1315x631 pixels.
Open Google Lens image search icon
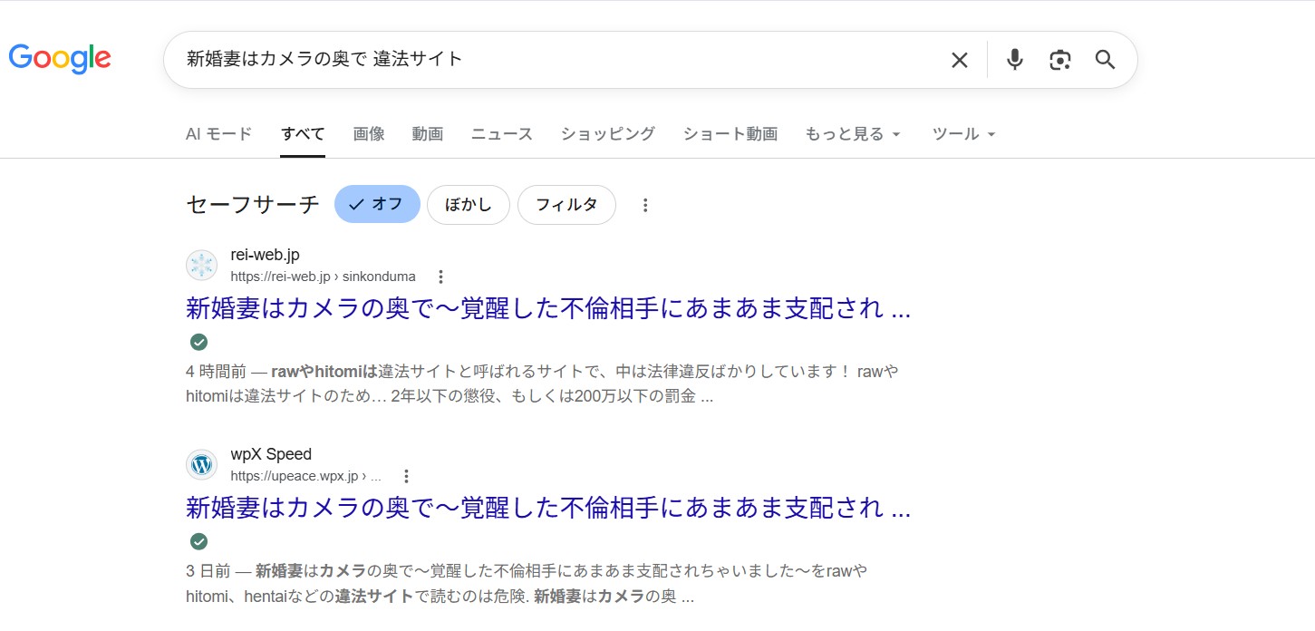coord(1060,60)
